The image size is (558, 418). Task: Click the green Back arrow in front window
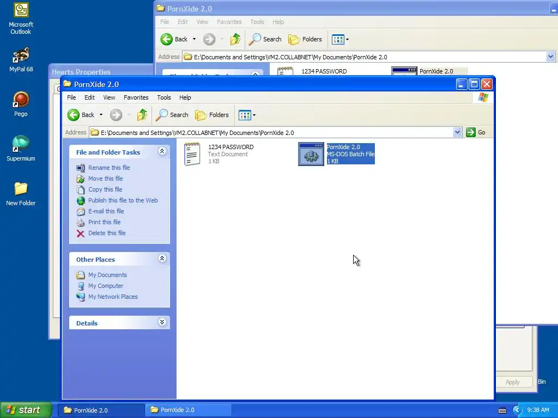[x=74, y=115]
